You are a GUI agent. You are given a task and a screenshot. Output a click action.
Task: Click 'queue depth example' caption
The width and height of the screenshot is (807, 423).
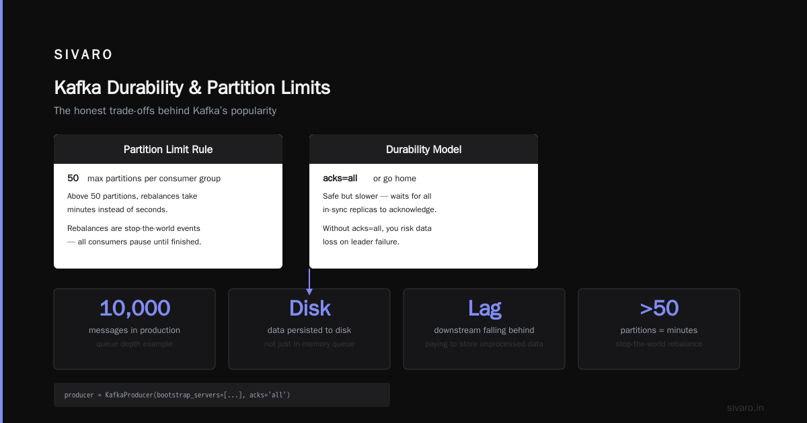tap(134, 344)
